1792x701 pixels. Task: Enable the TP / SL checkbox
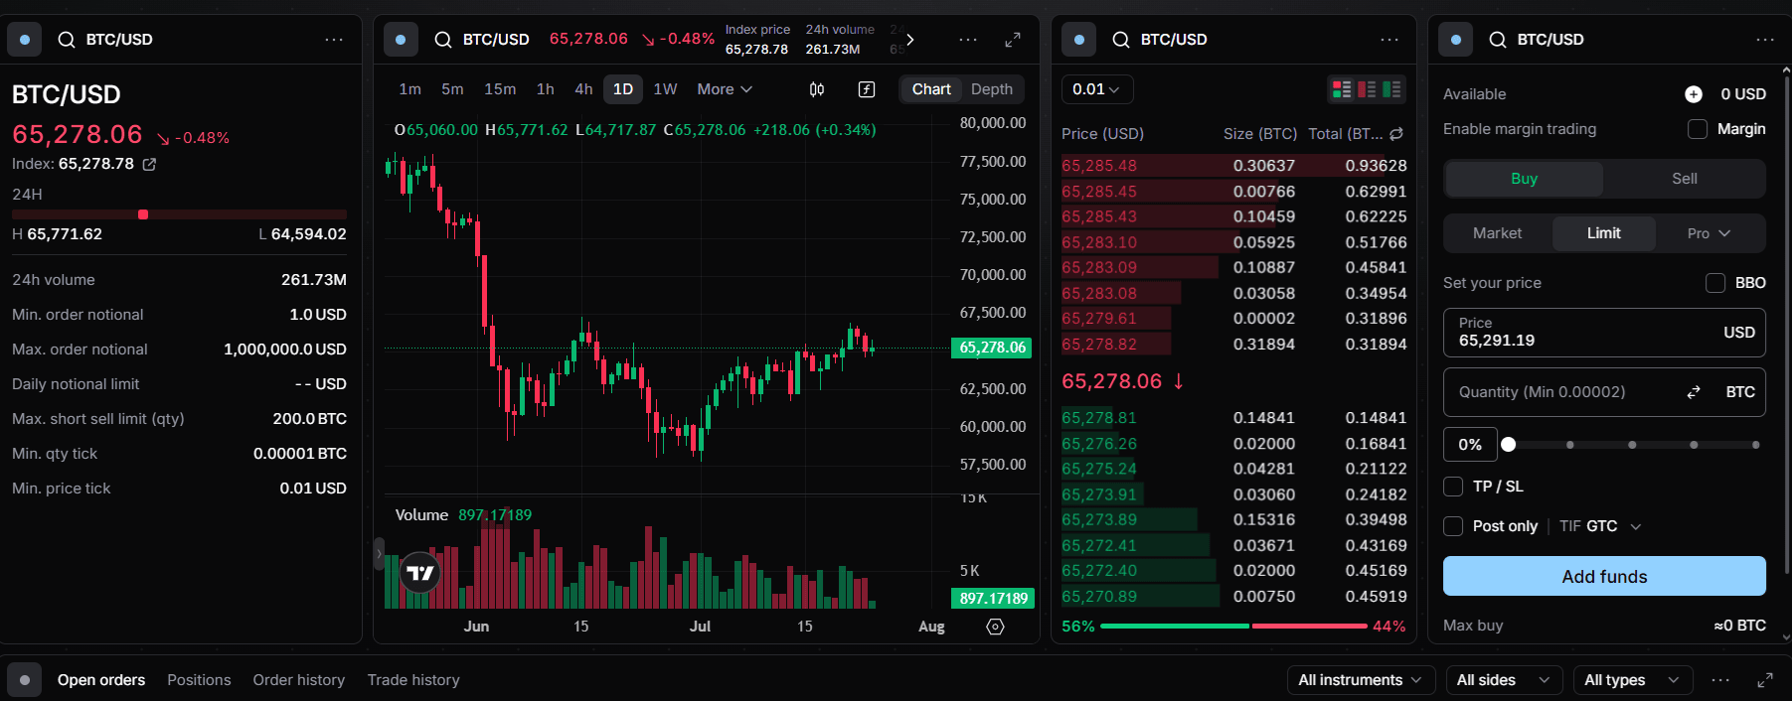pyautogui.click(x=1453, y=487)
